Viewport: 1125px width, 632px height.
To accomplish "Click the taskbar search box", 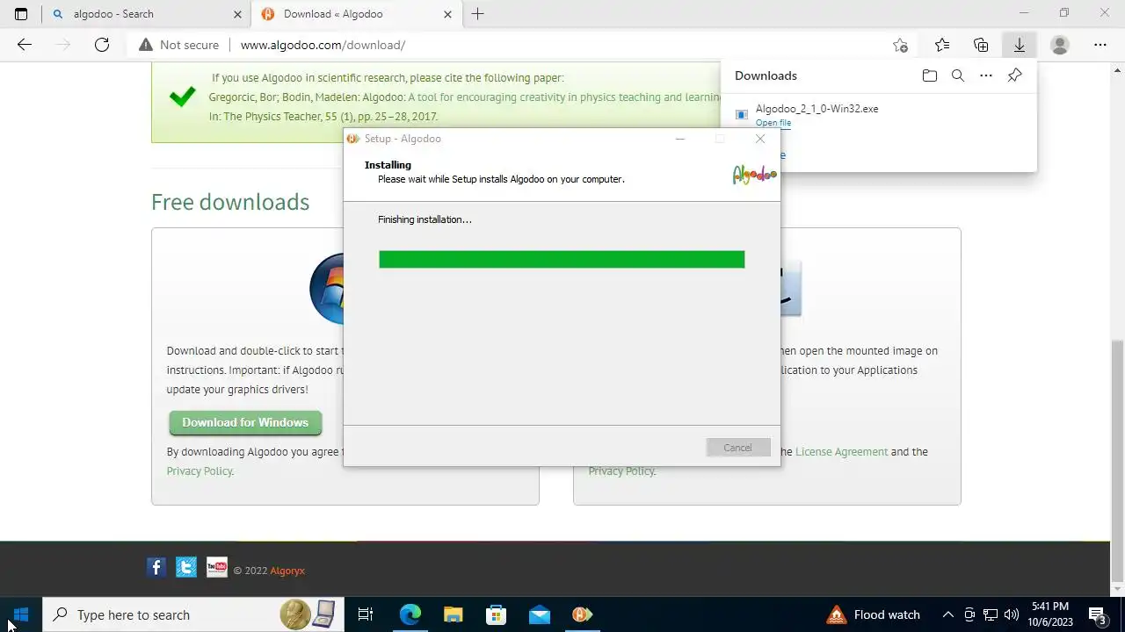I will click(x=193, y=614).
